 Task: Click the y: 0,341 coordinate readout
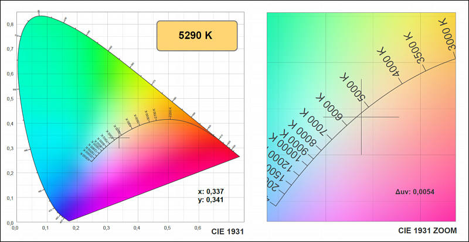(212, 200)
